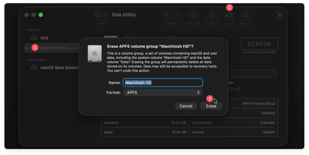
Task: Click the Used 12.04 GB value
Action: [179, 132]
